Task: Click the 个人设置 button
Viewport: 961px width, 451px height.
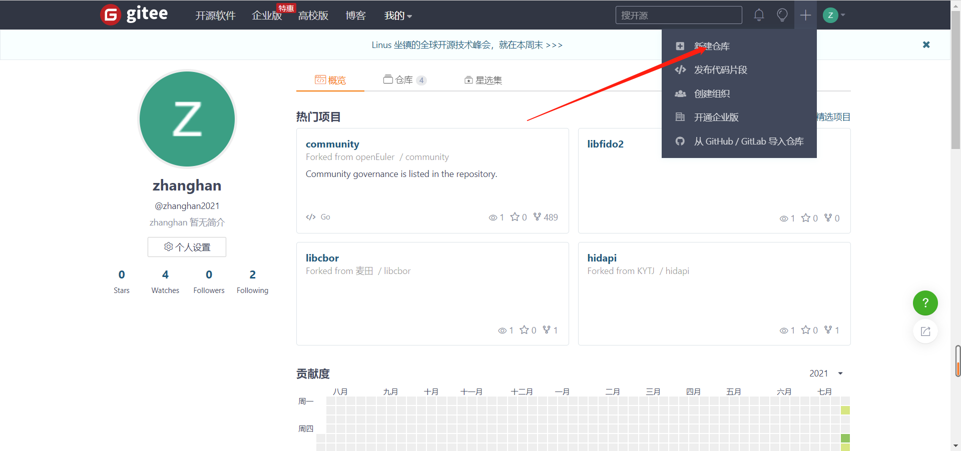Action: pos(187,246)
